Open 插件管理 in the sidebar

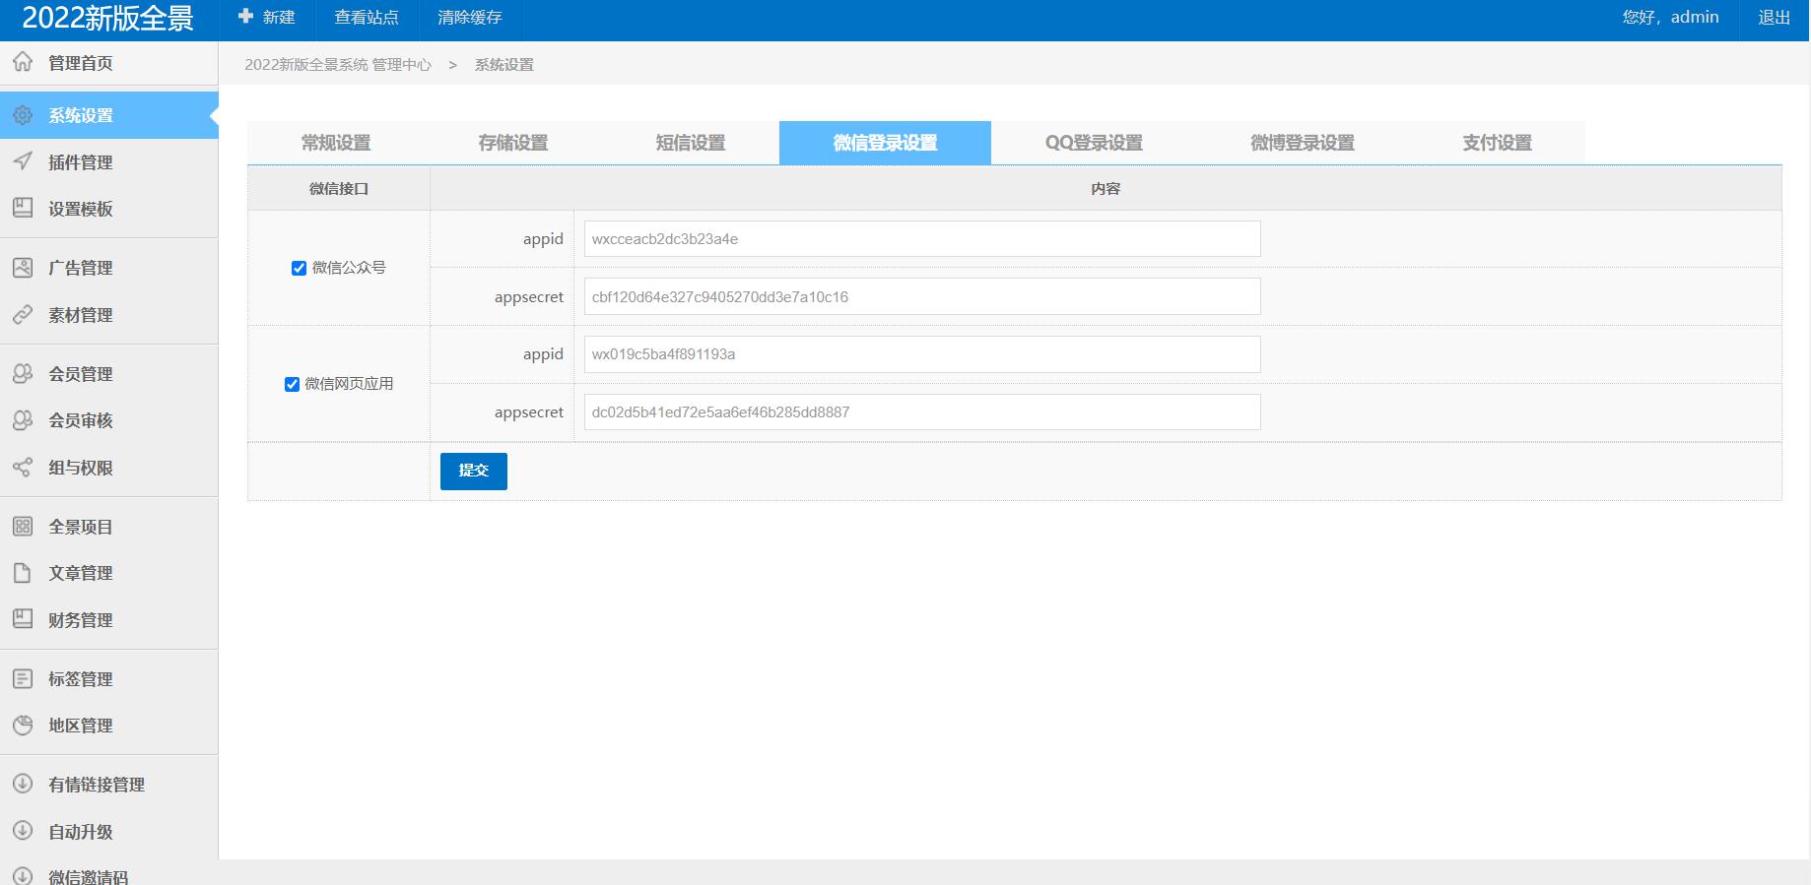click(x=108, y=162)
